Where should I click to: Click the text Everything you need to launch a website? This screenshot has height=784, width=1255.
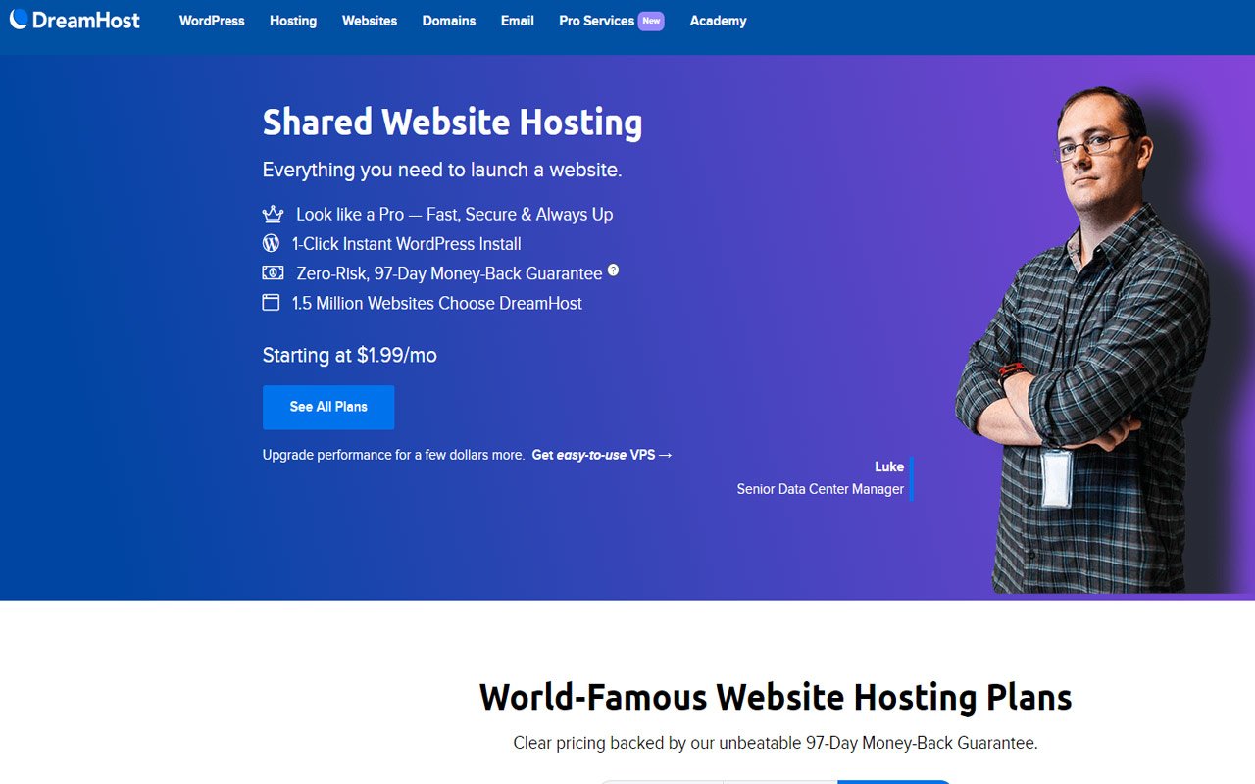(x=442, y=170)
